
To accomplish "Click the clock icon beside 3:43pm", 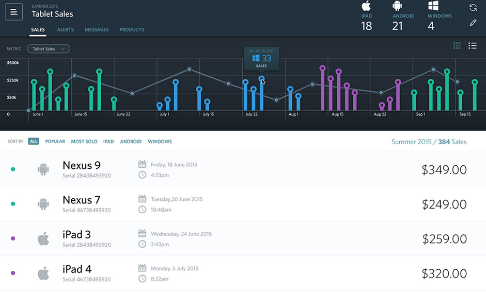I will click(142, 244).
